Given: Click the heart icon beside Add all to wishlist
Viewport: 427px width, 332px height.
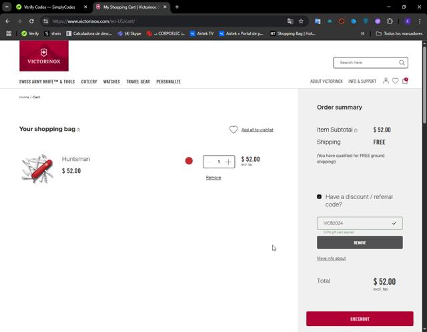Looking at the screenshot, I should [x=234, y=130].
